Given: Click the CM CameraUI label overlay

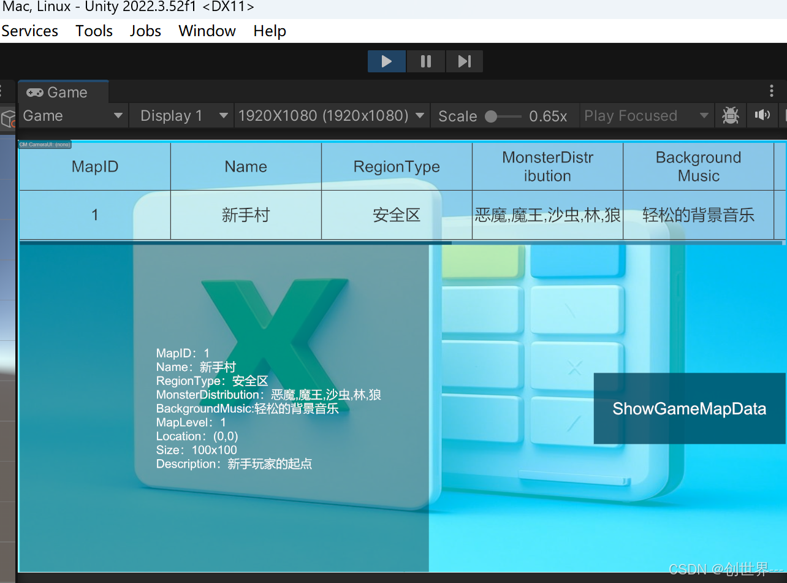Looking at the screenshot, I should tap(45, 145).
